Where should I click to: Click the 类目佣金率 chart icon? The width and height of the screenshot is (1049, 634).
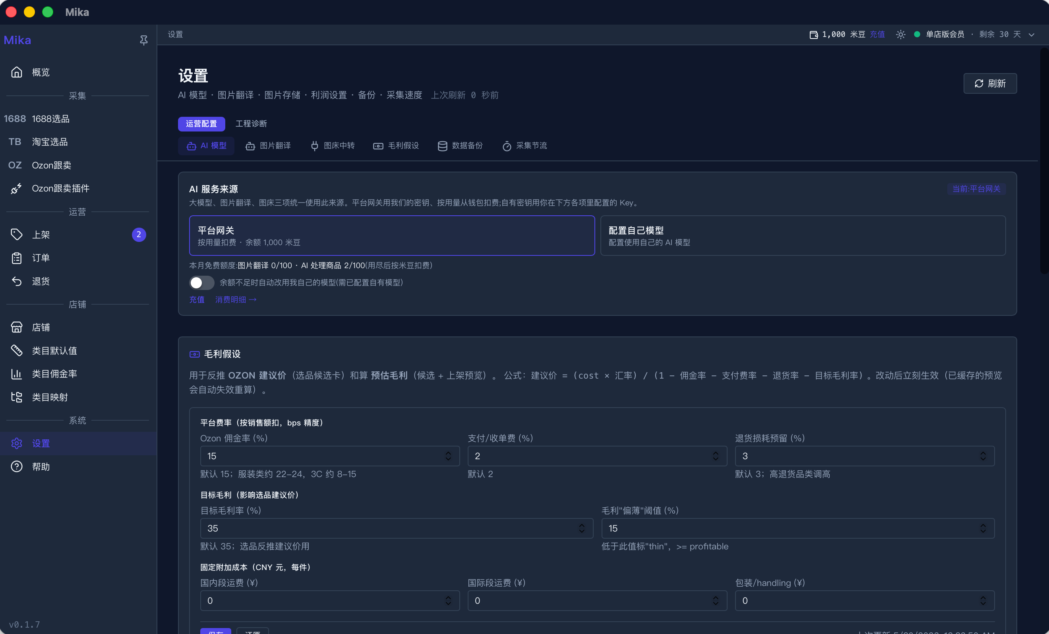tap(17, 374)
